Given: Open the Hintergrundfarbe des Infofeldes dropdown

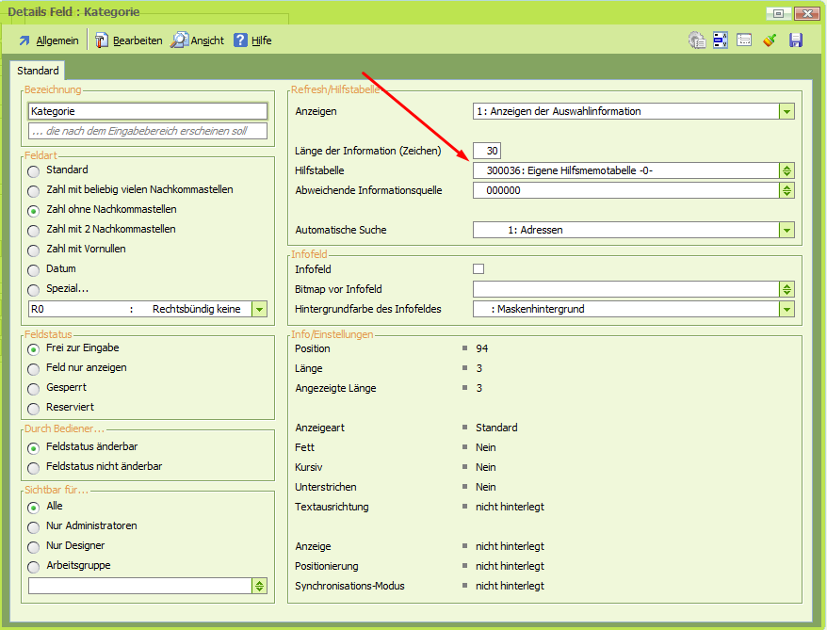Looking at the screenshot, I should point(786,309).
